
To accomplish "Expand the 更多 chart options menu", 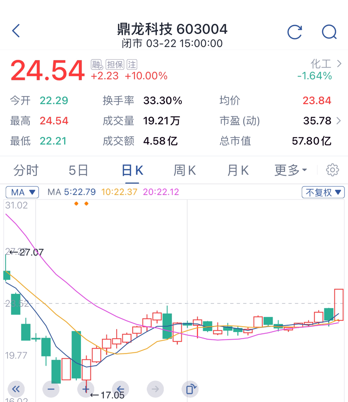I will [289, 170].
